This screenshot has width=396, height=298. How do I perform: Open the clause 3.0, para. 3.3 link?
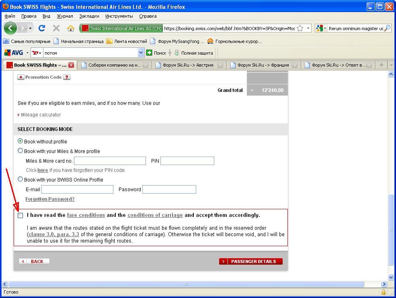[54, 235]
